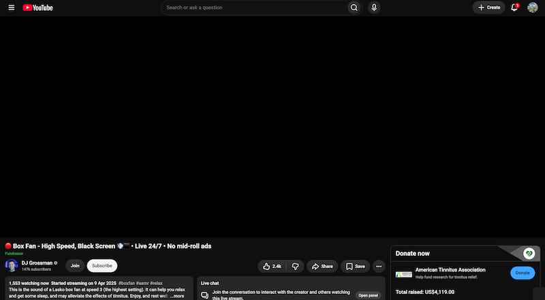Click American Tinnitus Association logo
Image resolution: width=545 pixels, height=300 pixels.
403,274
